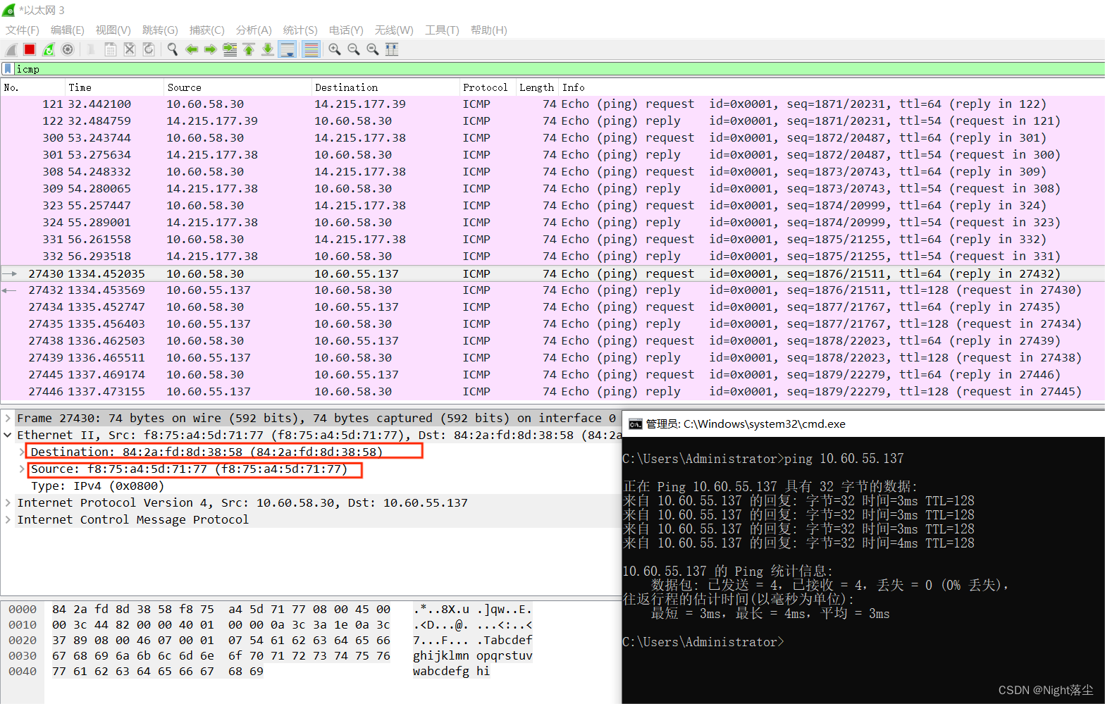Go forward to next packet arrow
The height and width of the screenshot is (704, 1105).
[x=210, y=49]
